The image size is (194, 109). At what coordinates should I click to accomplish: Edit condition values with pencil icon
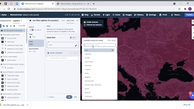click(76, 46)
